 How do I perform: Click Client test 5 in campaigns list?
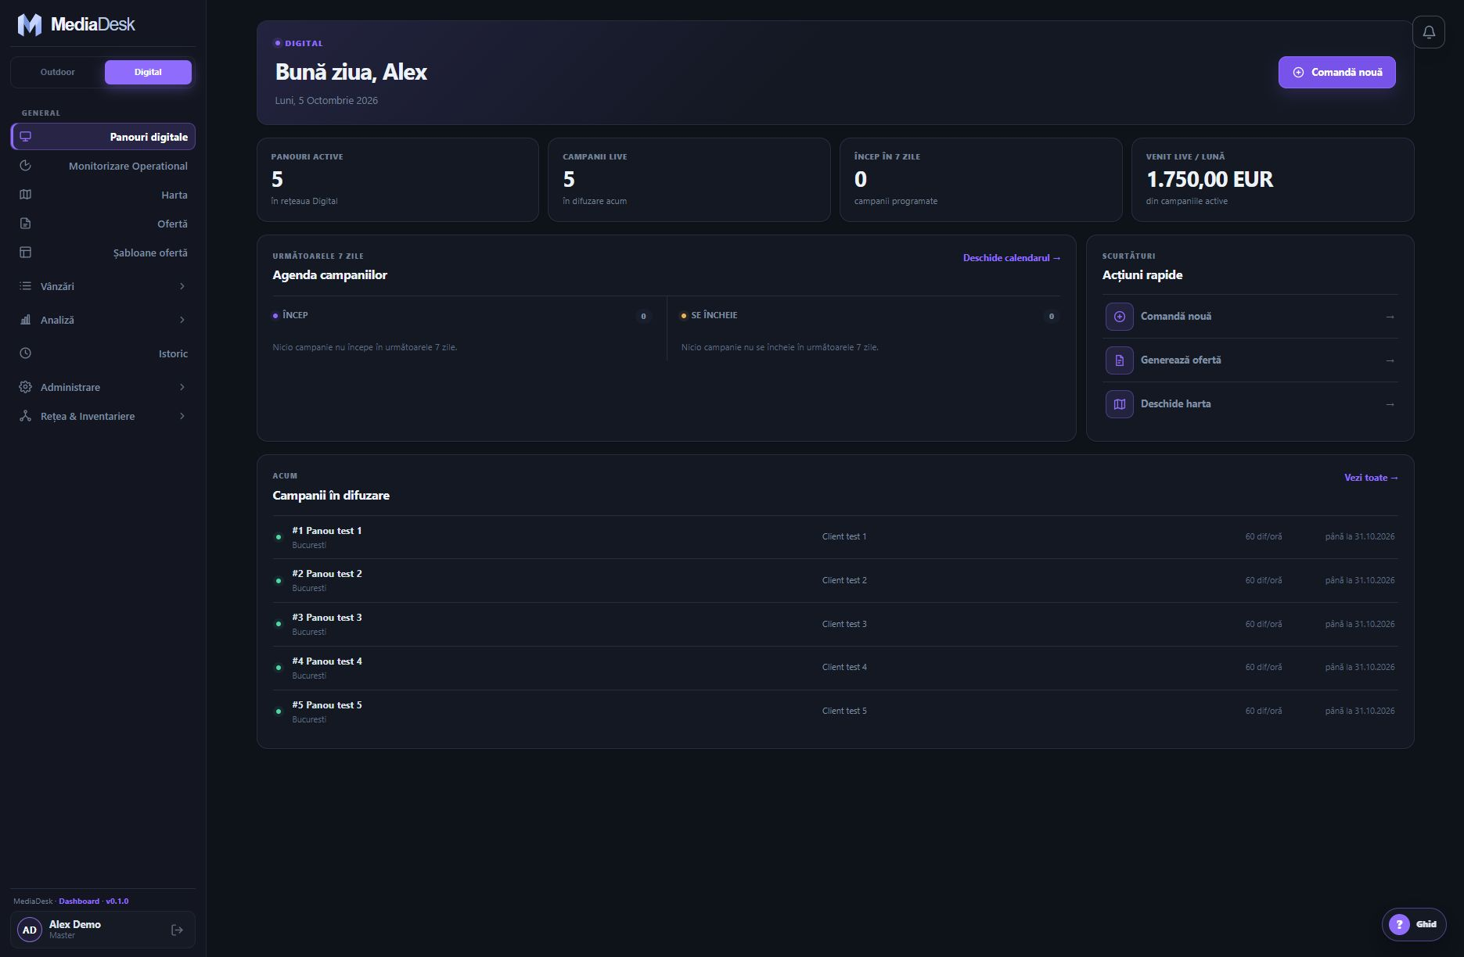coord(844,711)
